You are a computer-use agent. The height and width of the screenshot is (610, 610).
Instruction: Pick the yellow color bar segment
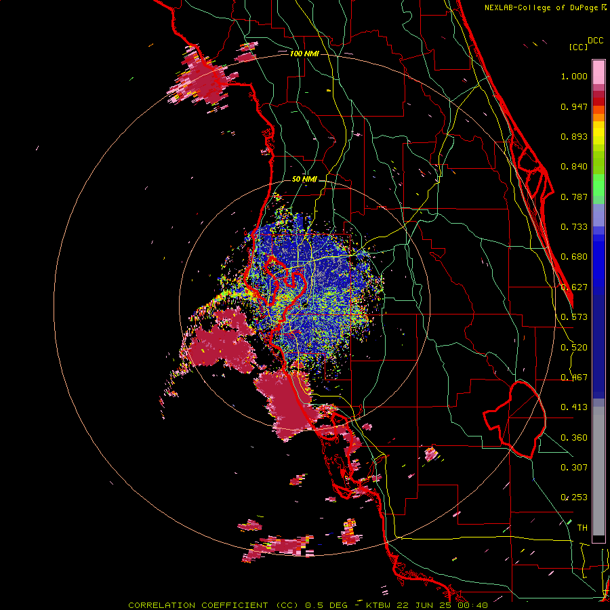pos(598,133)
